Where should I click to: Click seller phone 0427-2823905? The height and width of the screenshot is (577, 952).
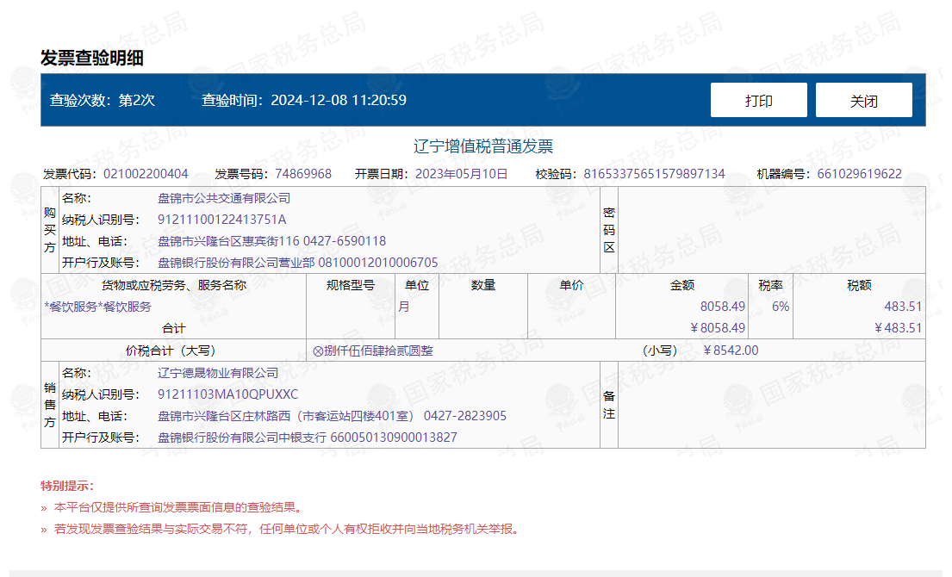465,416
